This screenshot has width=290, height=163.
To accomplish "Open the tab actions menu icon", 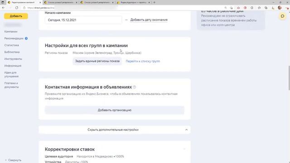I will point(3,2).
